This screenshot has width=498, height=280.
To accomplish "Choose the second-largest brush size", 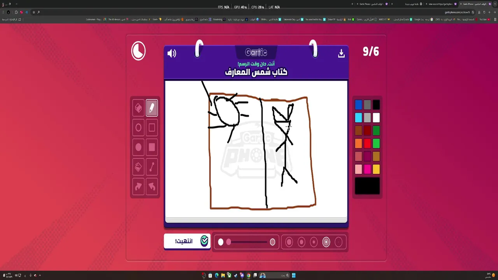I will point(301,242).
